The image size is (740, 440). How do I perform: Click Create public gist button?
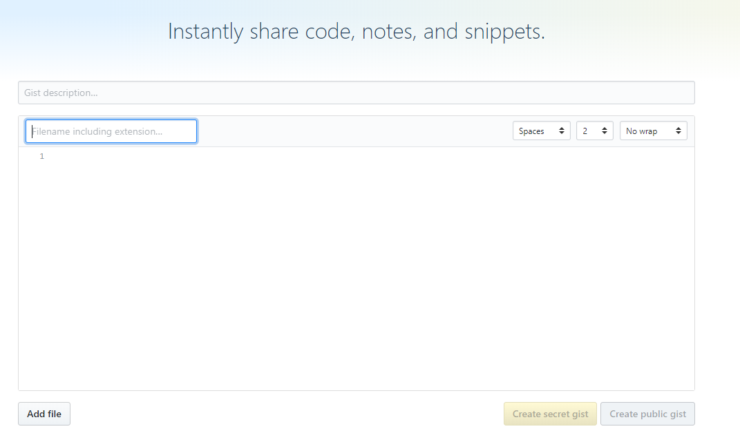tap(647, 414)
